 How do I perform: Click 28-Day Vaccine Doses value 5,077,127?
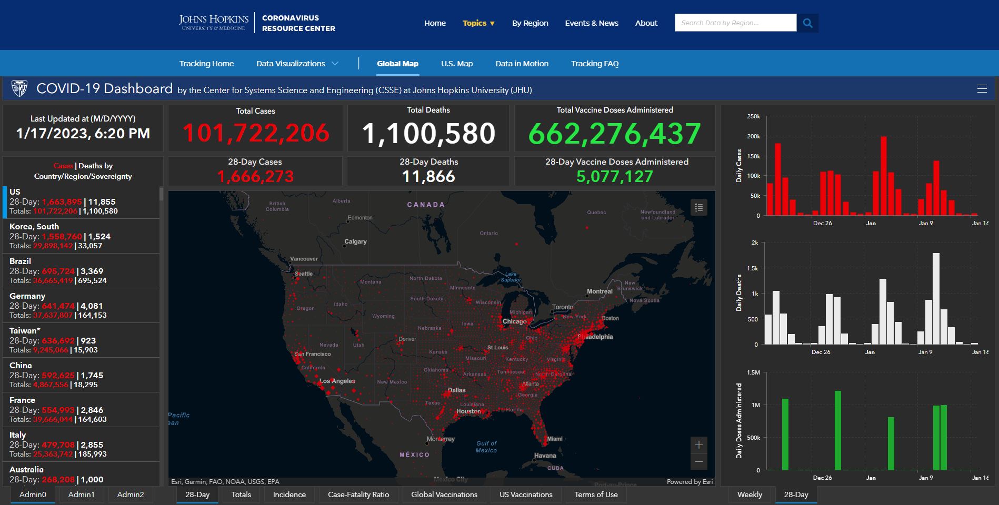pyautogui.click(x=615, y=176)
